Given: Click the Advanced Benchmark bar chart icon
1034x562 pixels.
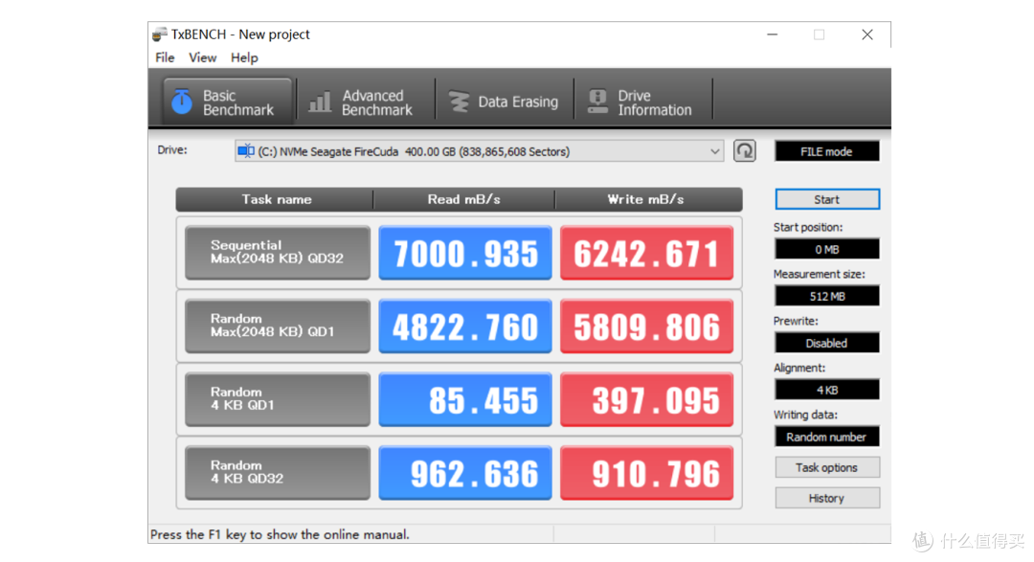Looking at the screenshot, I should click(x=321, y=102).
